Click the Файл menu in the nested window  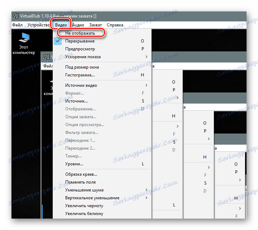[x=48, y=66]
